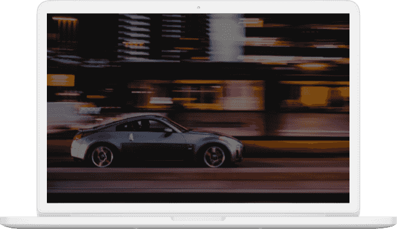Viewport: 397px width, 229px height.
Task: Select the car's side window
Action: tap(143, 126)
